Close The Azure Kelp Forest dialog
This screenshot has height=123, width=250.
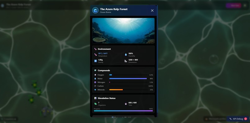coord(152,11)
